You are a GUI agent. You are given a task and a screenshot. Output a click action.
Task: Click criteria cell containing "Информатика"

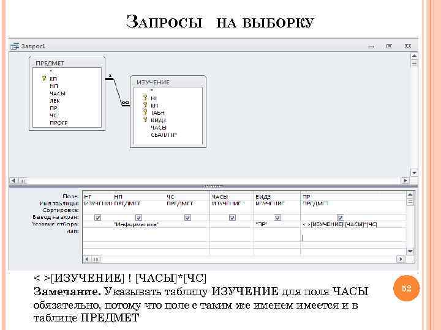[139, 224]
